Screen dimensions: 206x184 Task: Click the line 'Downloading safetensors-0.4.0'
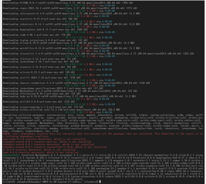[71, 13]
